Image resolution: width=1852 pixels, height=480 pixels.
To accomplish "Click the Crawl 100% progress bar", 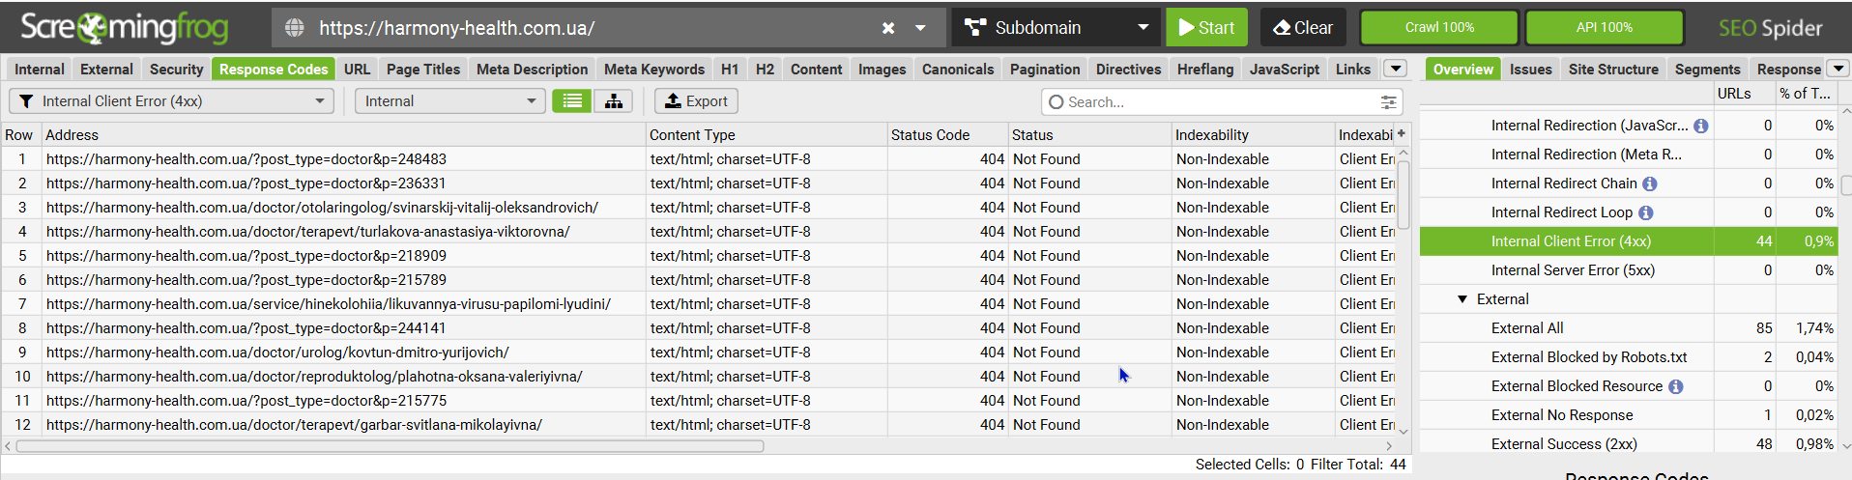I will (x=1438, y=28).
